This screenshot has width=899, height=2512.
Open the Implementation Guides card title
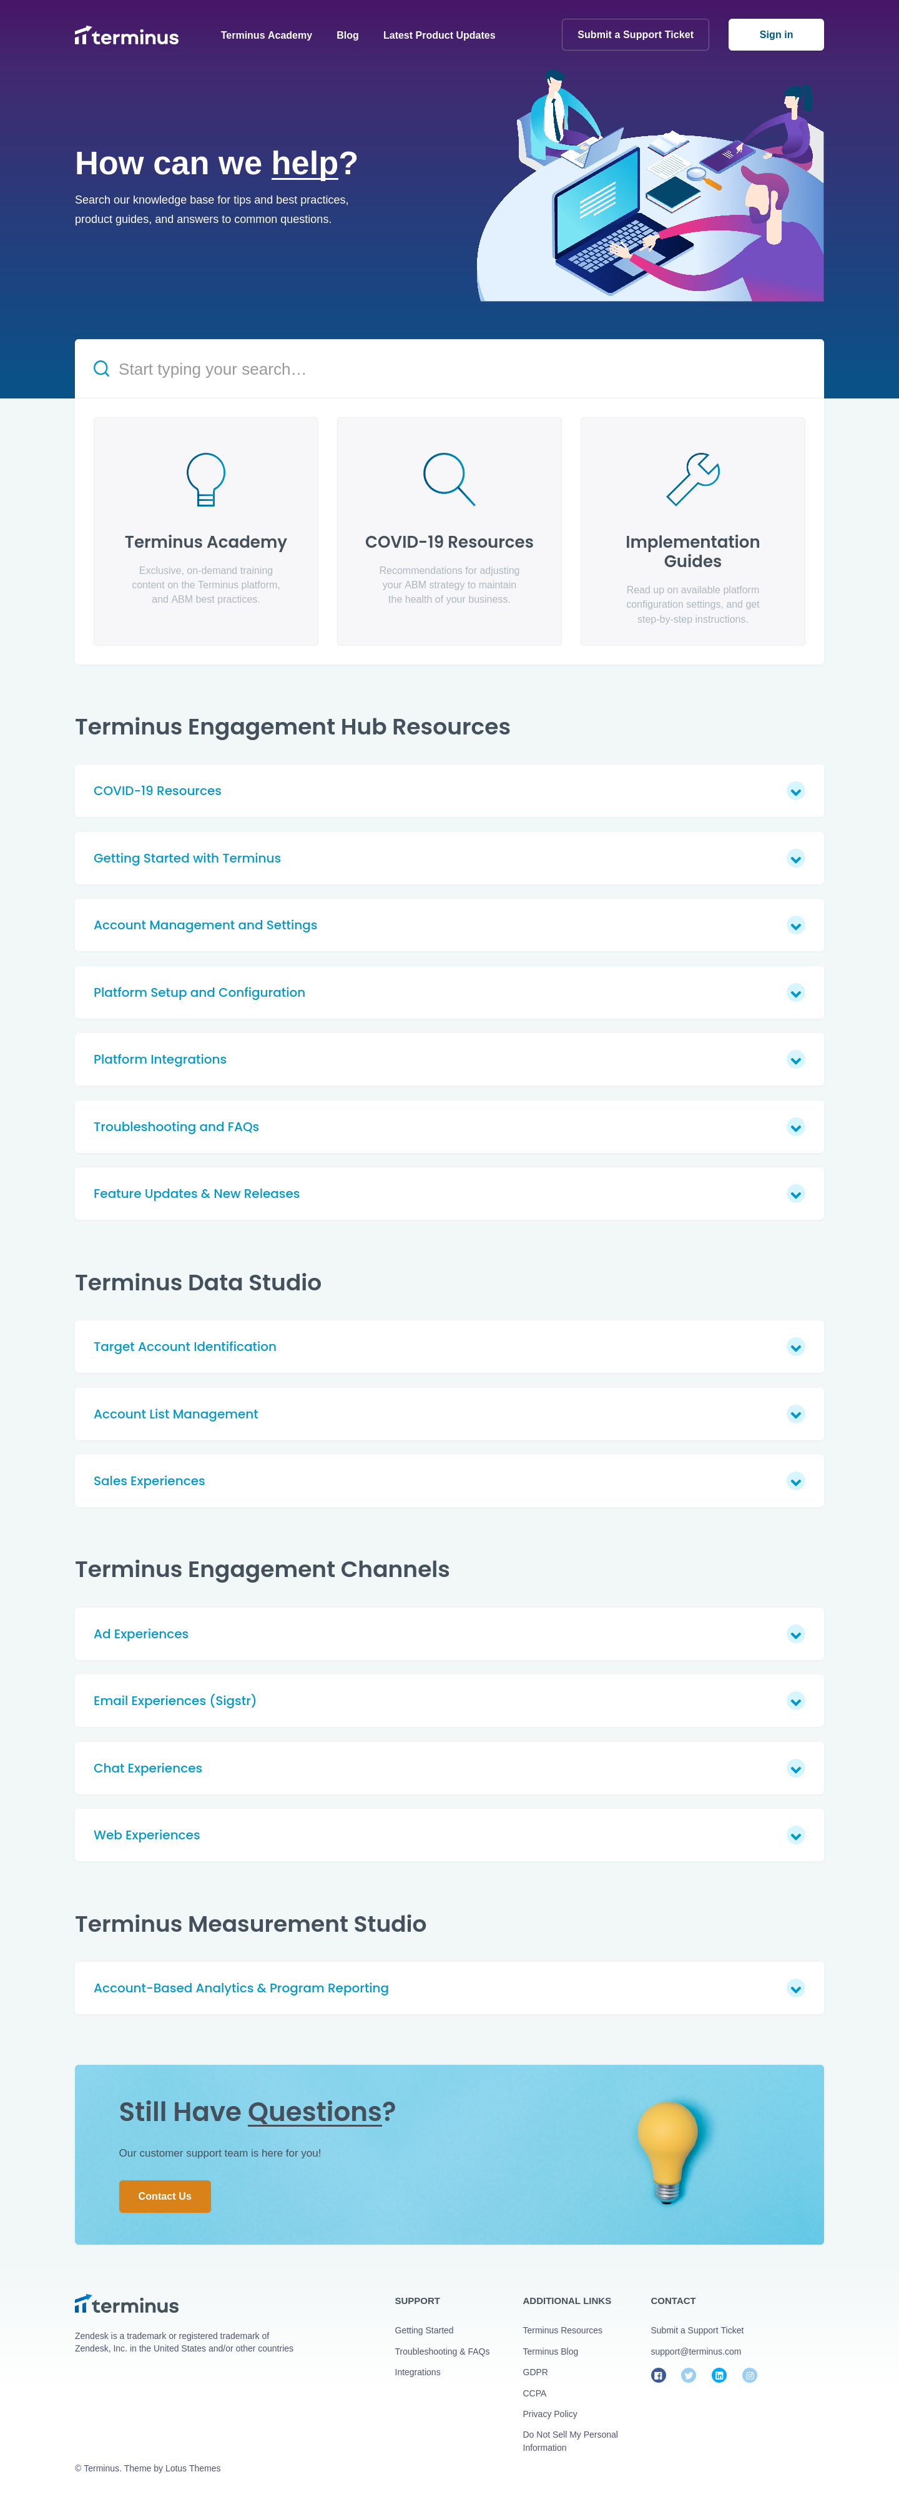[693, 551]
